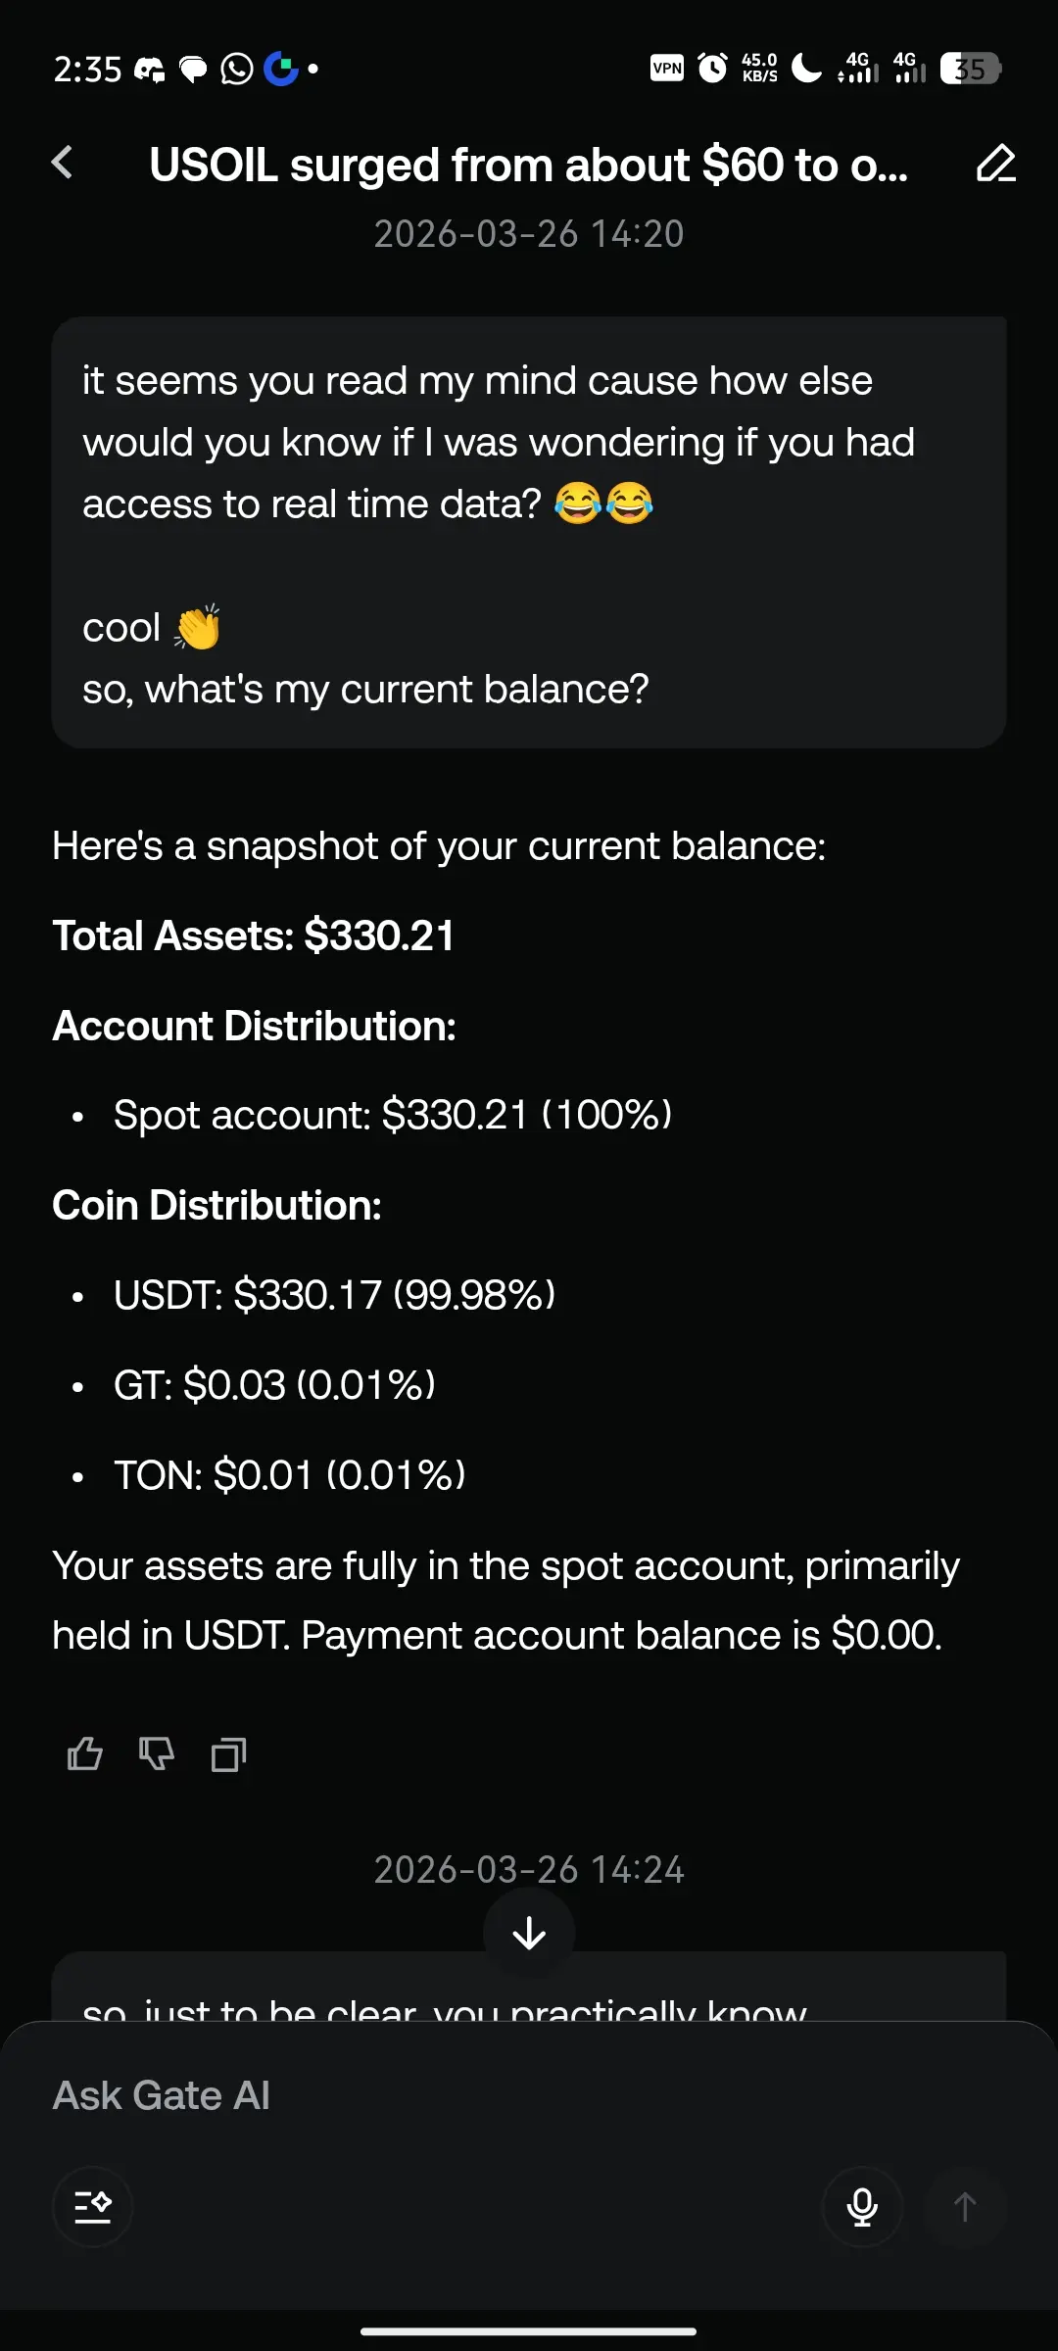1058x2351 pixels.
Task: Tap the back arrow in header
Action: [63, 163]
